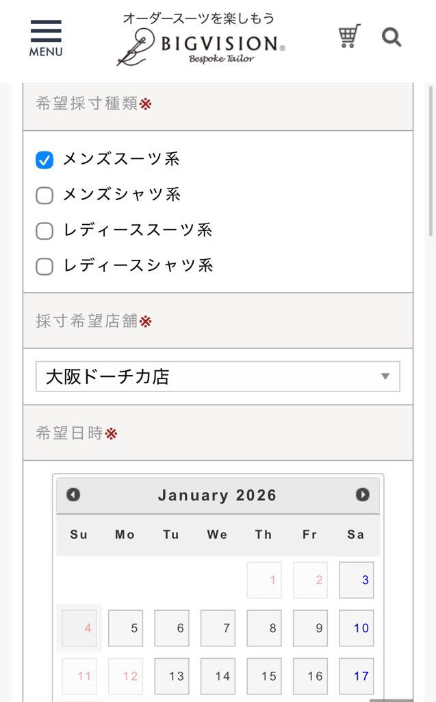Open the hamburger MENU icon
Viewport: 436px width, 702px height.
pyautogui.click(x=46, y=38)
